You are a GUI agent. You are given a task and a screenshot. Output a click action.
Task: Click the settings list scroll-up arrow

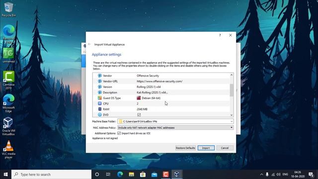[x=232, y=75]
